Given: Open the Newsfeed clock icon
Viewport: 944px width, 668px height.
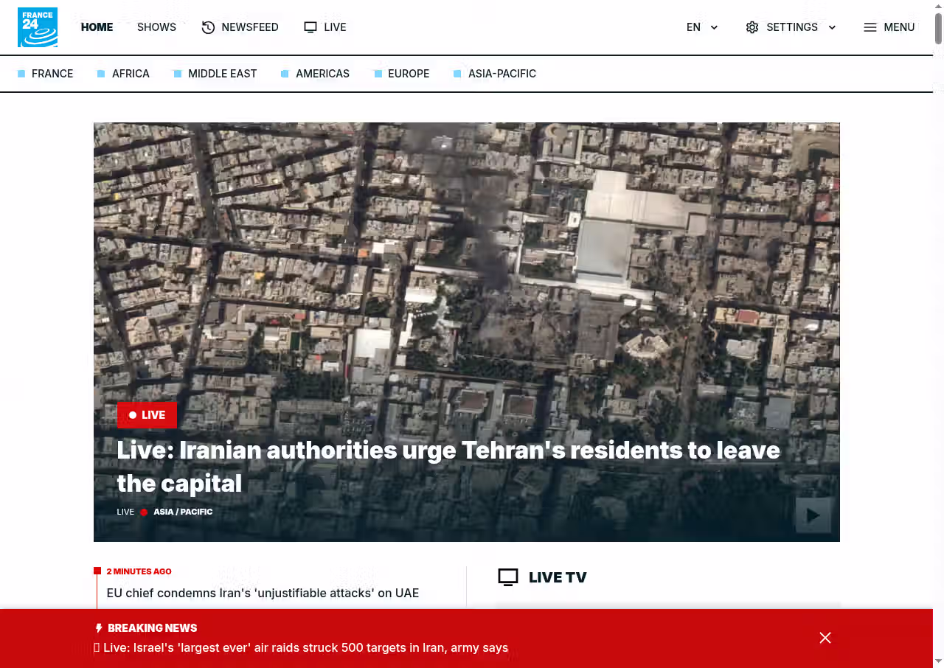Looking at the screenshot, I should (x=208, y=27).
